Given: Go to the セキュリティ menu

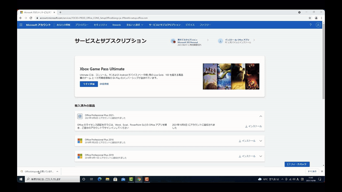Looking at the screenshot, I should click(x=100, y=25).
